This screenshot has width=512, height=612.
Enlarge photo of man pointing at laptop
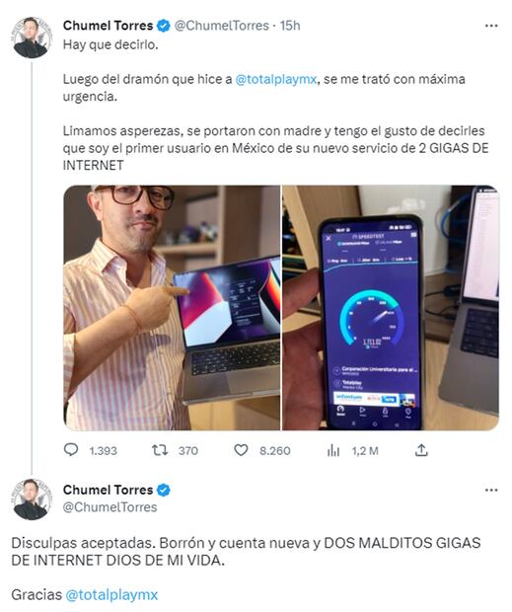click(x=172, y=308)
